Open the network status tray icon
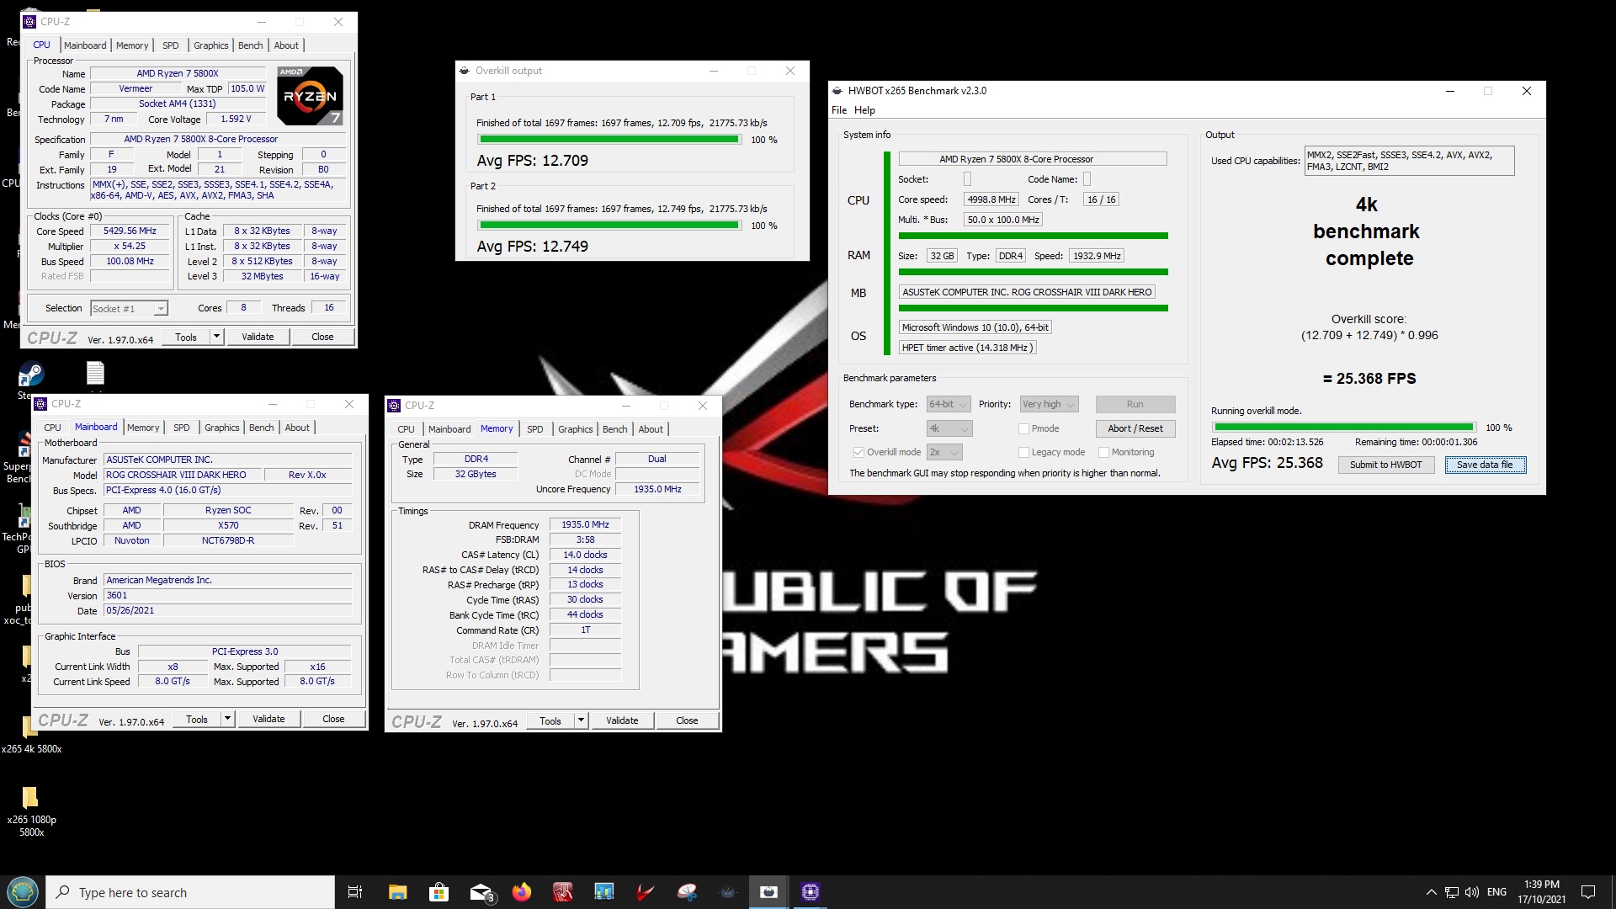1616x909 pixels. [x=1451, y=892]
